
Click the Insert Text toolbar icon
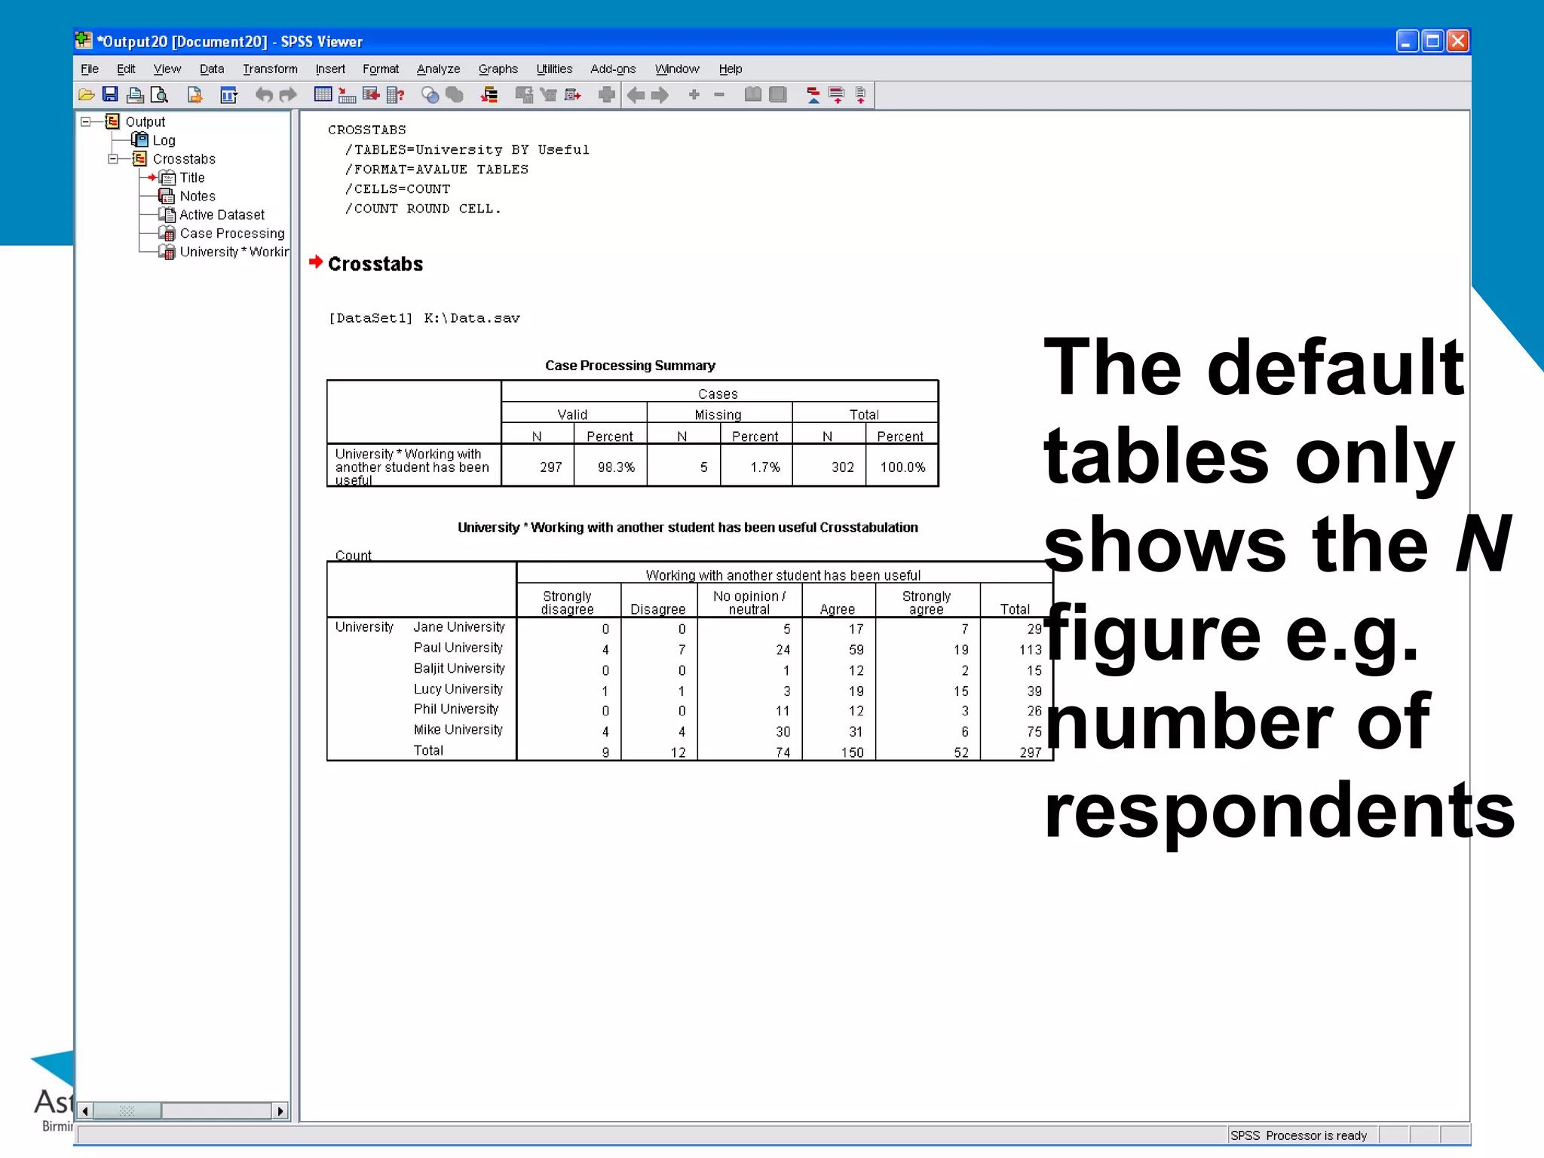pos(860,95)
